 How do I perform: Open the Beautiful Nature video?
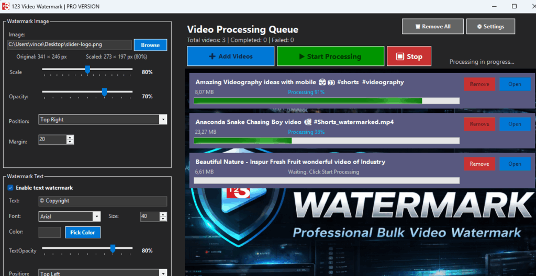click(x=515, y=164)
